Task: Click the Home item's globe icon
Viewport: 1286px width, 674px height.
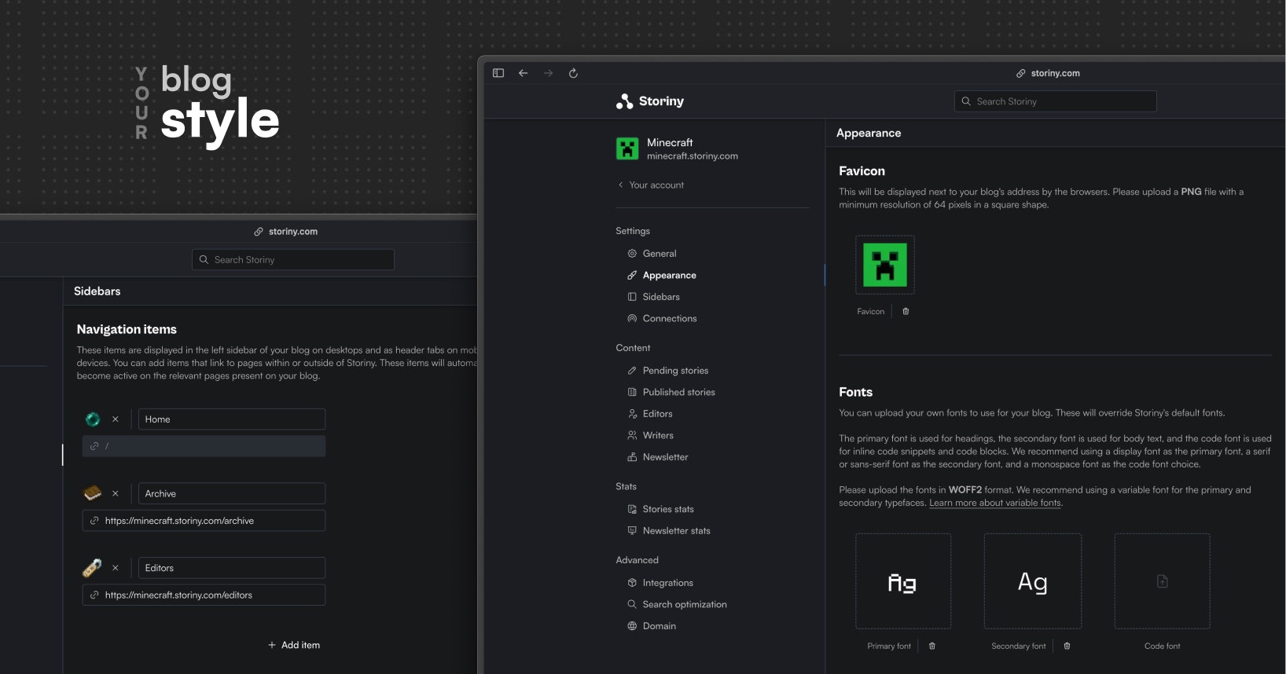Action: point(93,419)
